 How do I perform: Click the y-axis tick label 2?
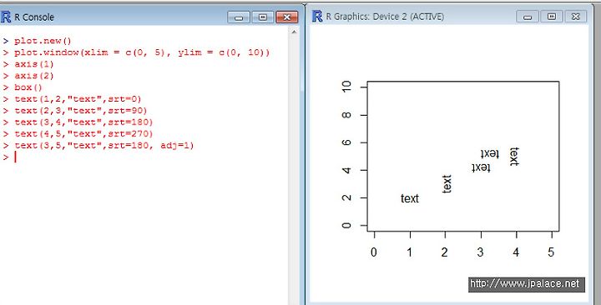tap(346, 197)
